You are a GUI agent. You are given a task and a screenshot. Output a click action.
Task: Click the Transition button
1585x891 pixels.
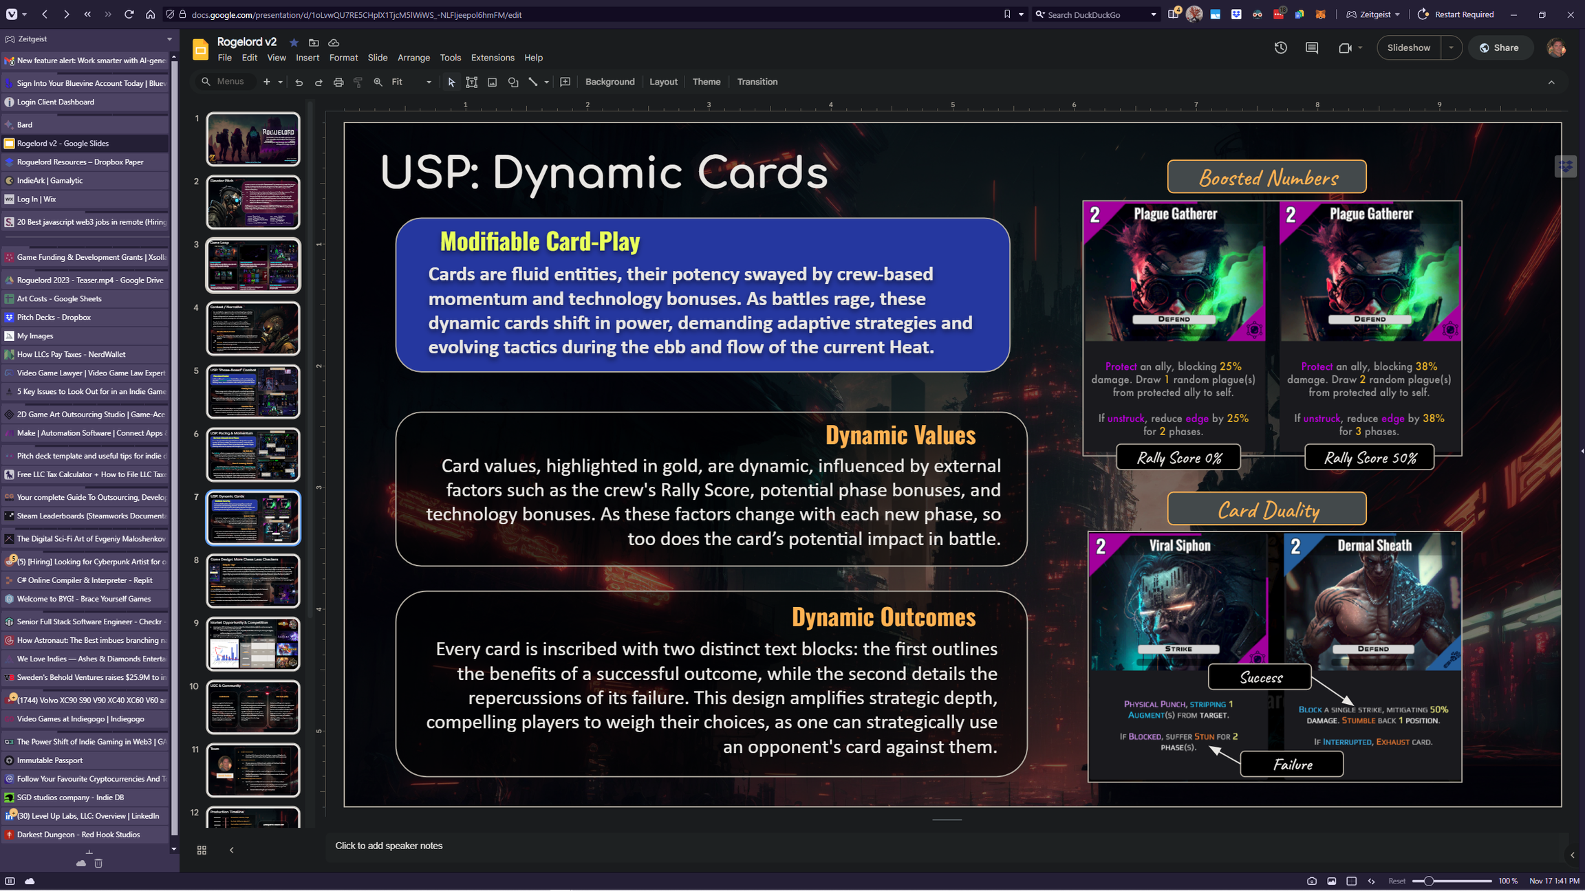pyautogui.click(x=757, y=82)
